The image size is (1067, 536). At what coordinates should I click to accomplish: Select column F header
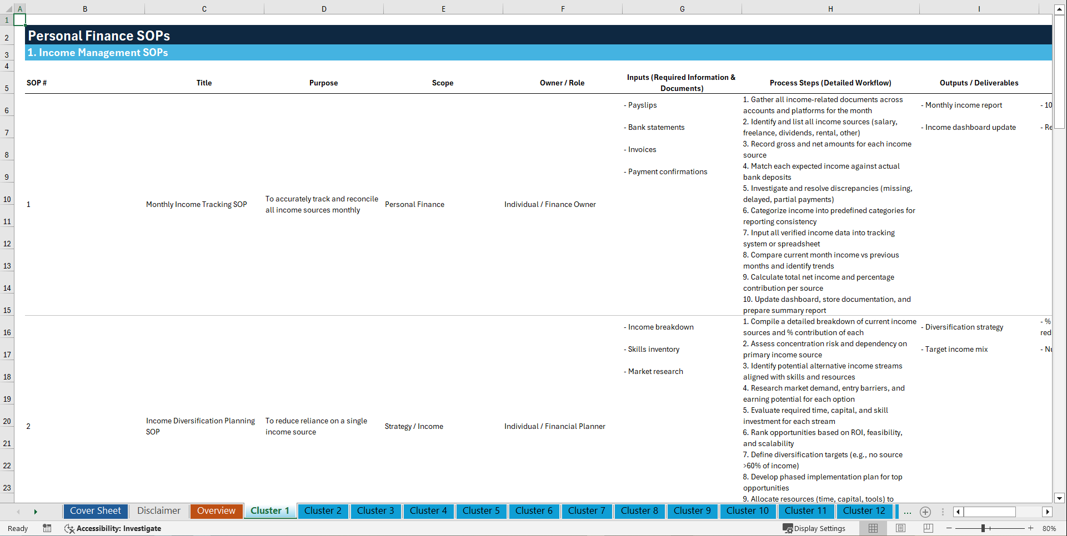pyautogui.click(x=563, y=9)
